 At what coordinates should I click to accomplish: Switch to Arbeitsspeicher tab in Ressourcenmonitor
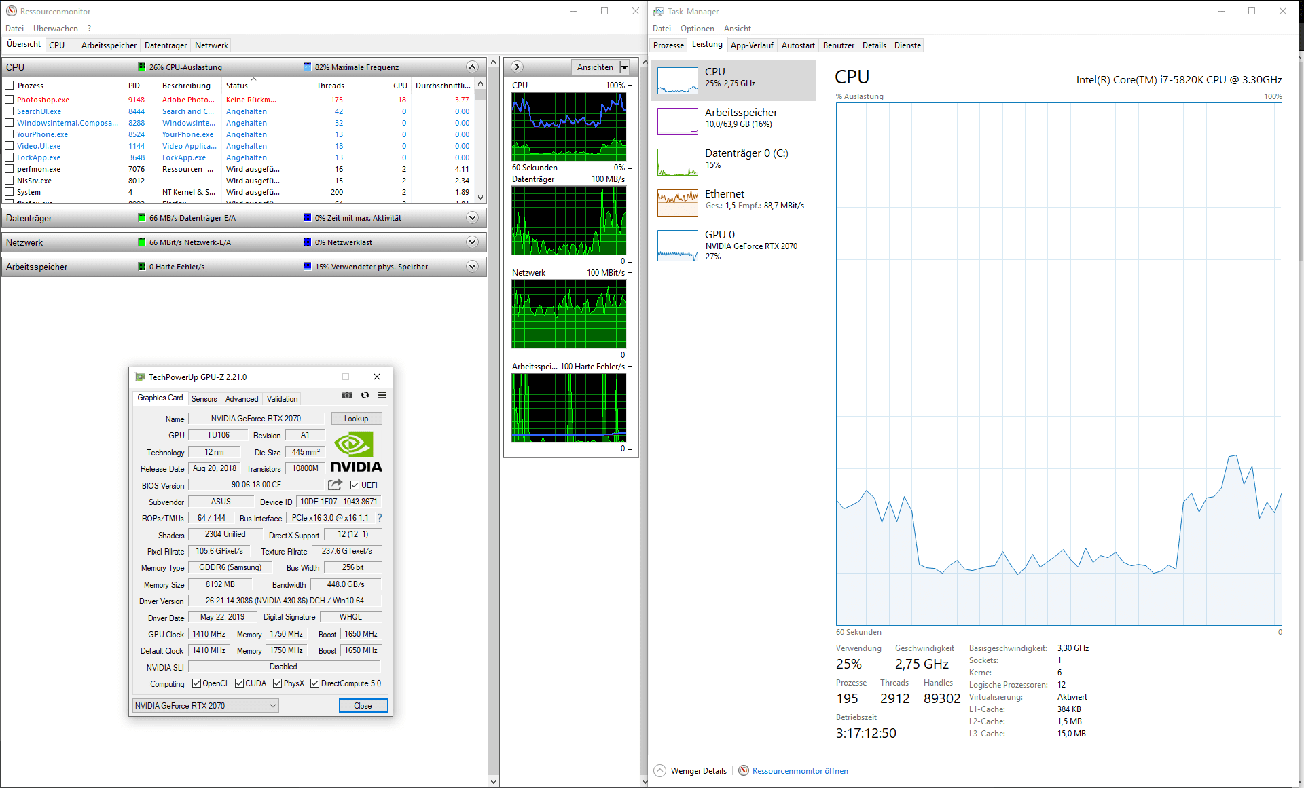109,45
